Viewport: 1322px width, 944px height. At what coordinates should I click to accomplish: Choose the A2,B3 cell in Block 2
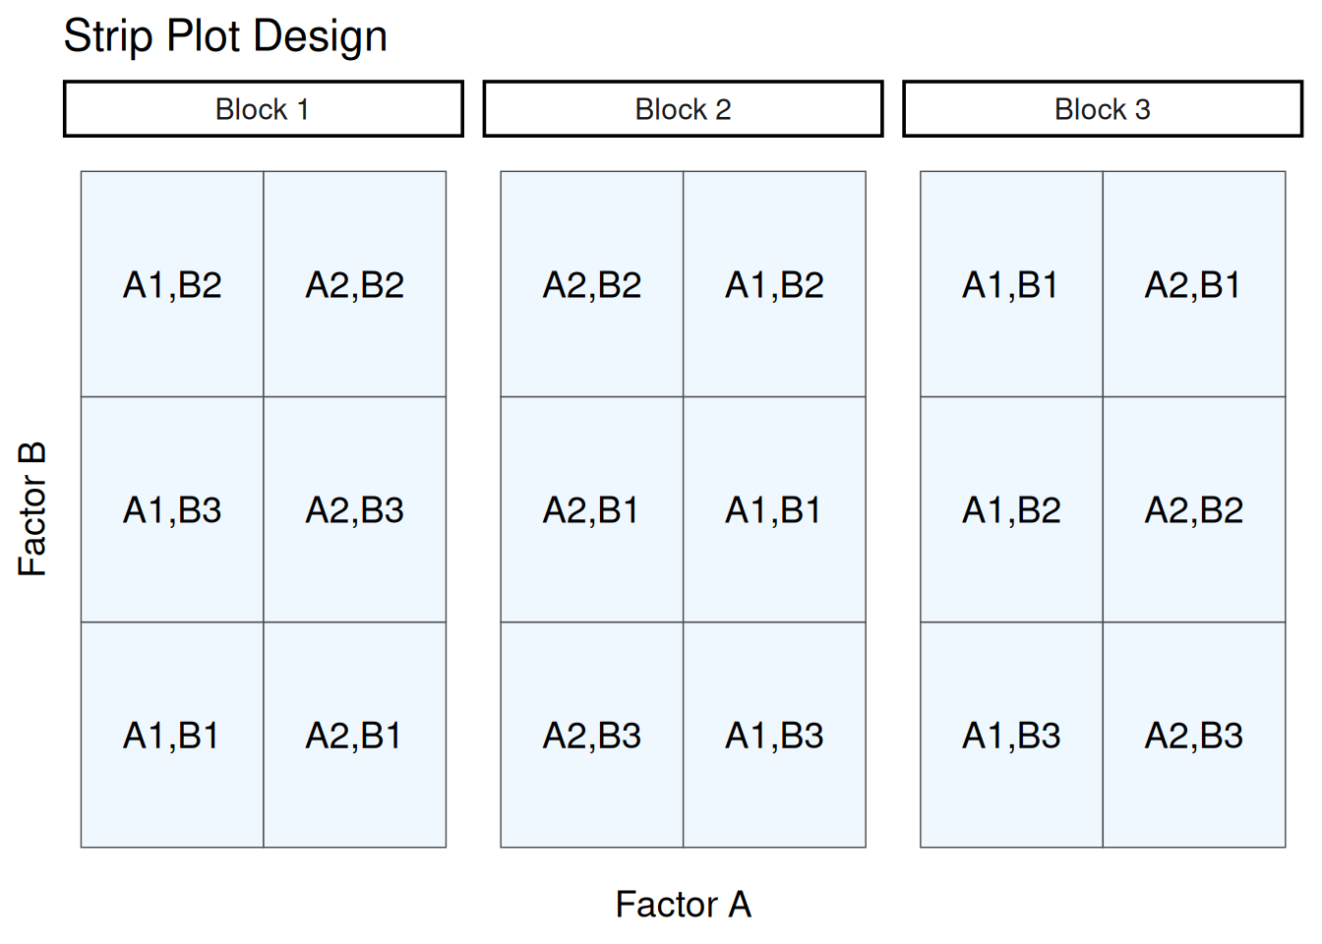click(592, 735)
